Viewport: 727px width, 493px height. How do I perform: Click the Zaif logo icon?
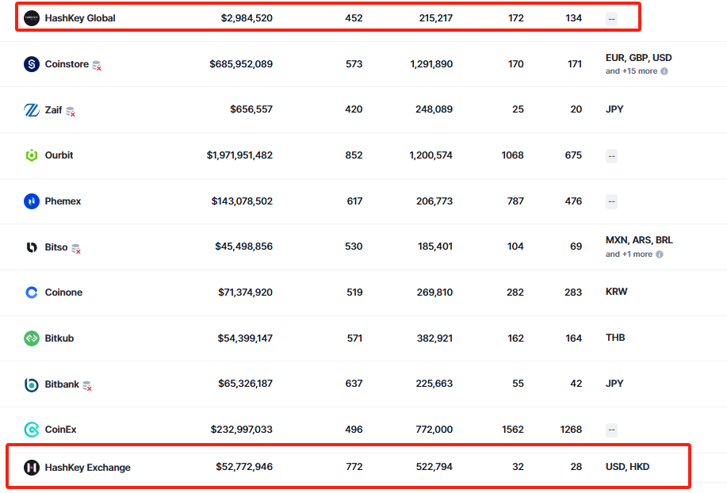point(32,110)
